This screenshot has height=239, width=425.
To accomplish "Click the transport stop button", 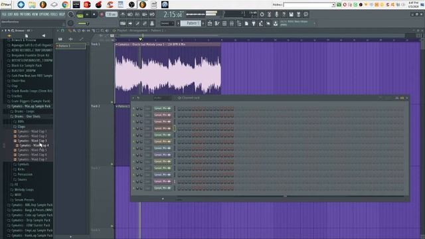I will pos(94,15).
